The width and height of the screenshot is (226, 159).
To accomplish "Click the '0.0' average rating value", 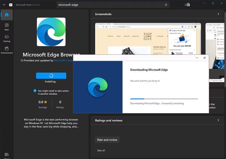I will (41, 102).
